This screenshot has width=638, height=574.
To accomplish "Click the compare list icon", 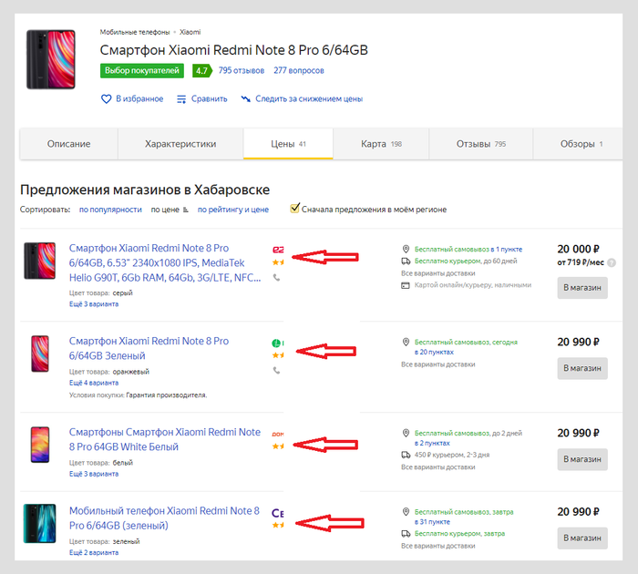I will click(181, 98).
